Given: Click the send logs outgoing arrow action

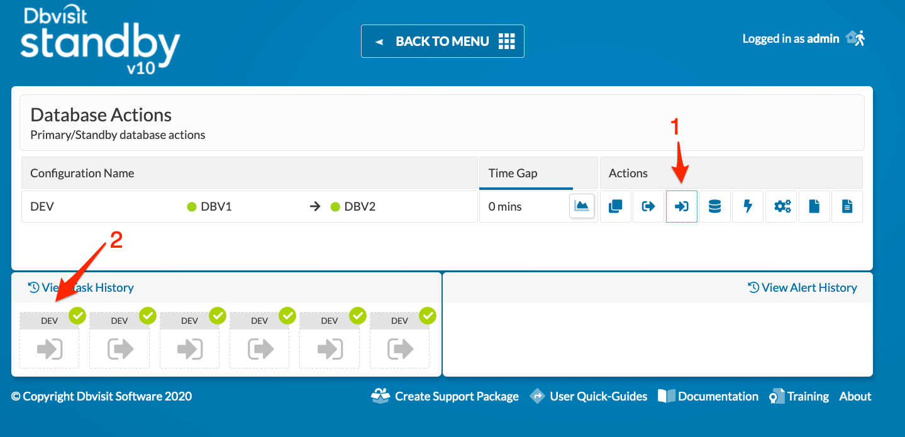Looking at the screenshot, I should (648, 206).
